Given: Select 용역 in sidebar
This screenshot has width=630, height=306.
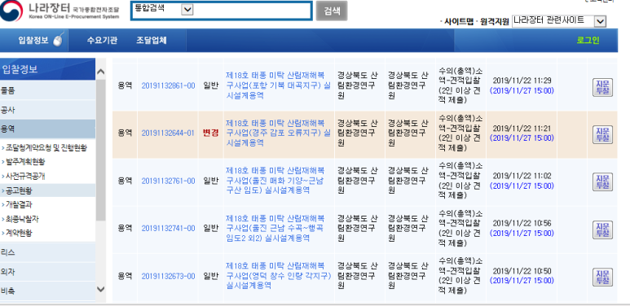Looking at the screenshot, I should [48, 129].
